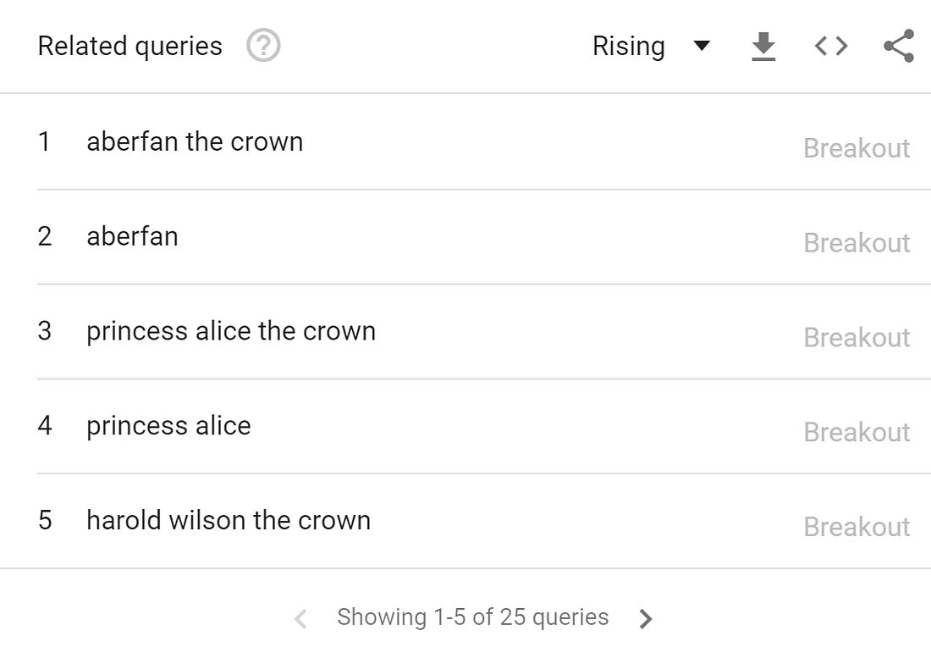This screenshot has width=931, height=653.
Task: Click Breakout value beside aberfan row
Action: (x=857, y=242)
